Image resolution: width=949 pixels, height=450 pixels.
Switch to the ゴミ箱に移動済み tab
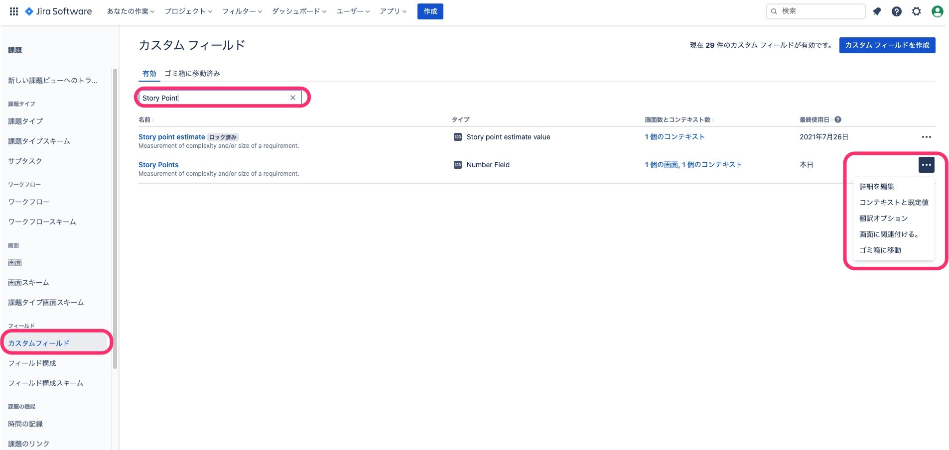click(192, 73)
